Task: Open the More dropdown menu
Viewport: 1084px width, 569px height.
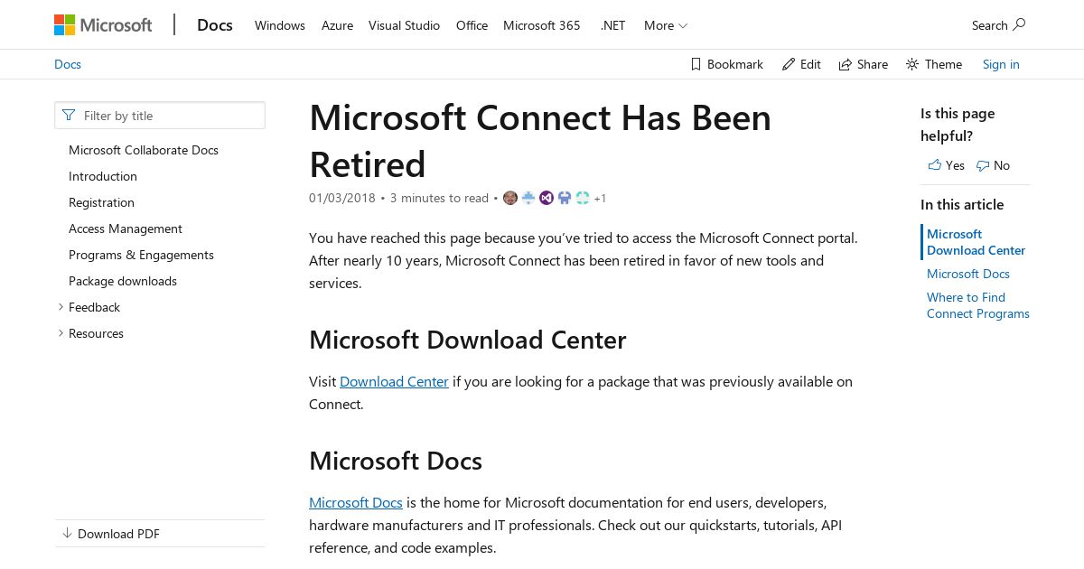Action: coord(666,25)
